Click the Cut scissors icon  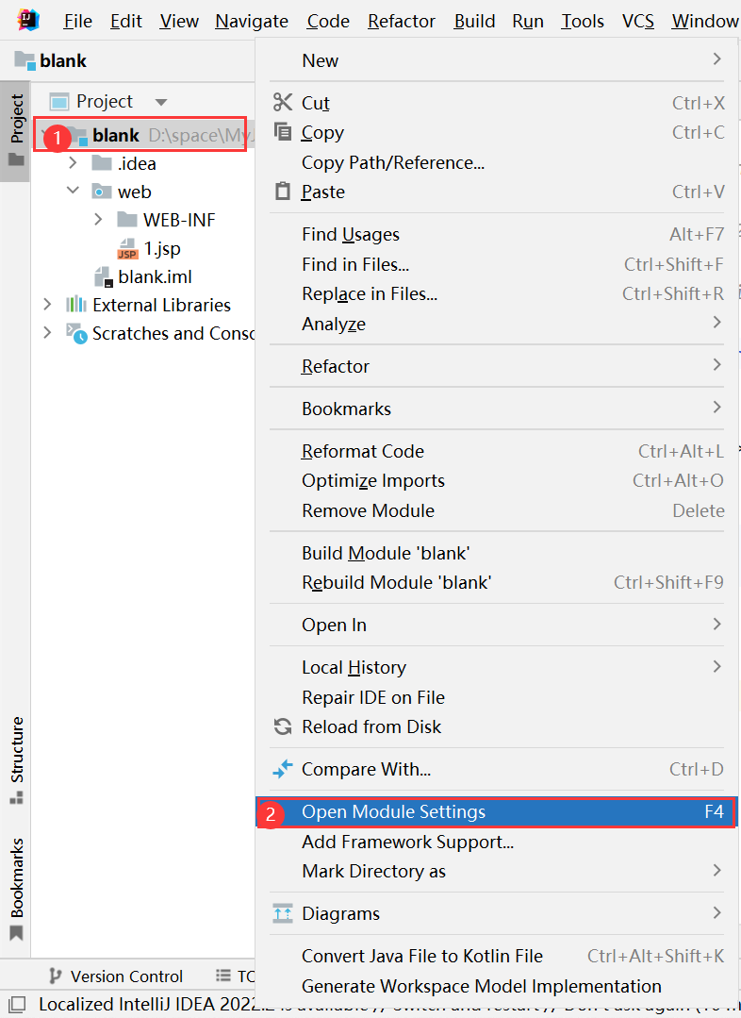tap(282, 102)
